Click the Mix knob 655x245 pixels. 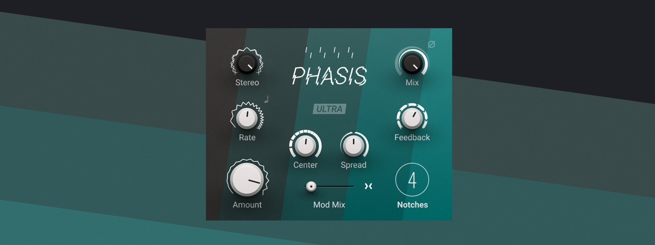[x=412, y=63]
